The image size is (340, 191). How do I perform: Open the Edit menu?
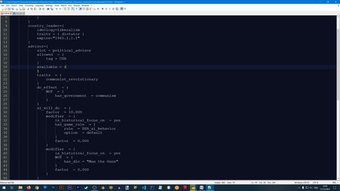click(7, 6)
